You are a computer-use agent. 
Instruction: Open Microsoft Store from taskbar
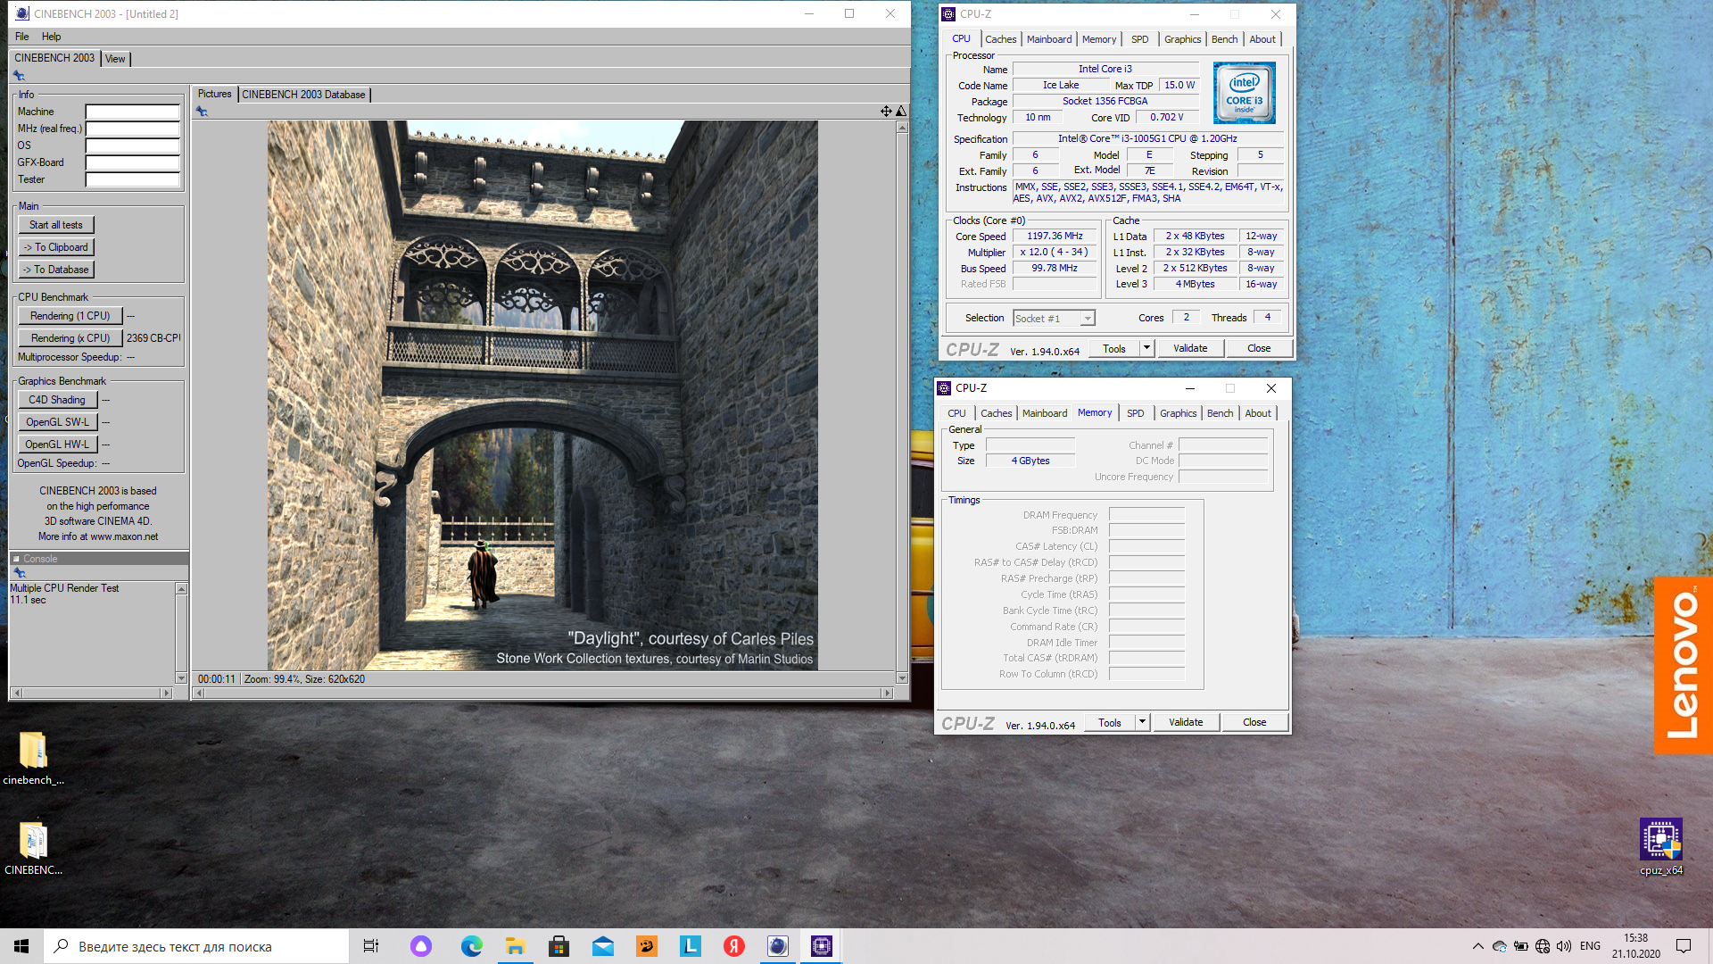(x=559, y=946)
